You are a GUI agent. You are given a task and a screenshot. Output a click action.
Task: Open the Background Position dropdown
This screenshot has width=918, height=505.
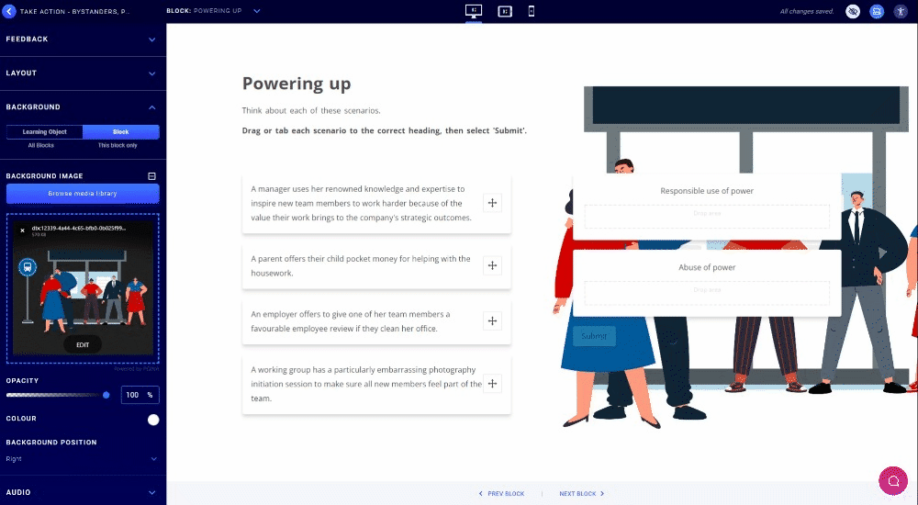pyautogui.click(x=83, y=458)
